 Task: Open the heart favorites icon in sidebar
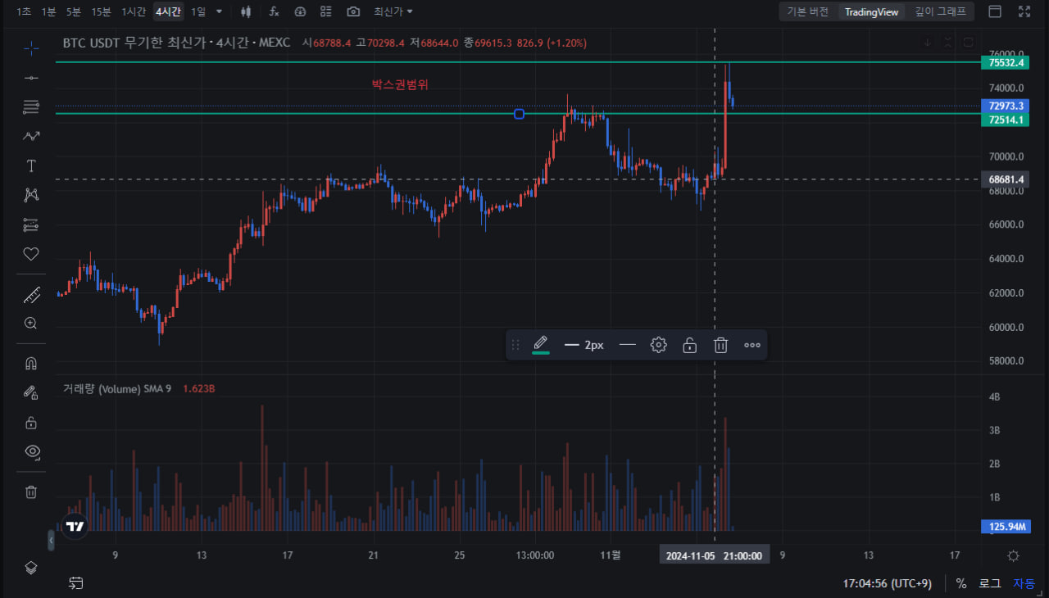[31, 254]
